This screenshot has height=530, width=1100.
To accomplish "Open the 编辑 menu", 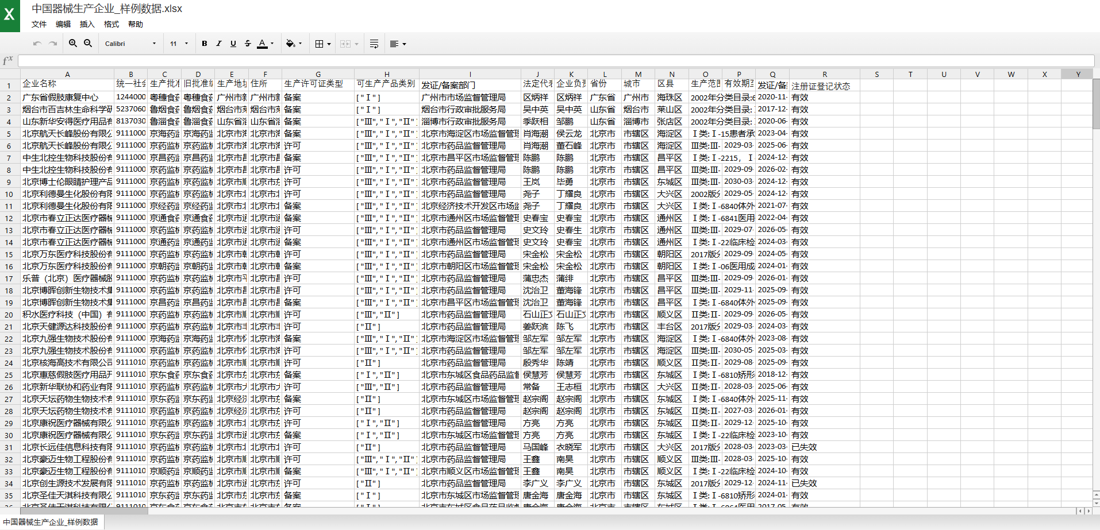I will click(x=63, y=24).
